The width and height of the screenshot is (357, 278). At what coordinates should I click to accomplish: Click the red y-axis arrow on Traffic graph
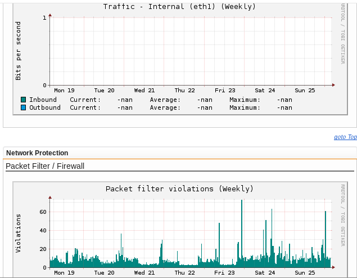pyautogui.click(x=50, y=15)
